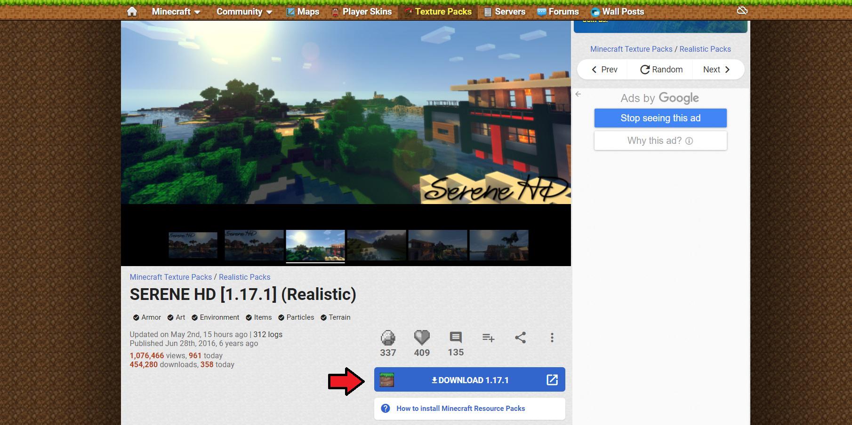Favorite the pack with the heart icon
Image resolution: width=852 pixels, height=425 pixels.
[422, 338]
